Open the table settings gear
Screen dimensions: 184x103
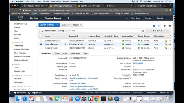165,26
